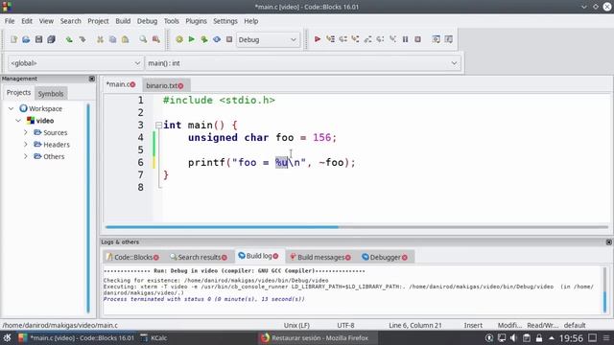Open the Find tool icon
This screenshot has width=614, height=345.
point(143,39)
